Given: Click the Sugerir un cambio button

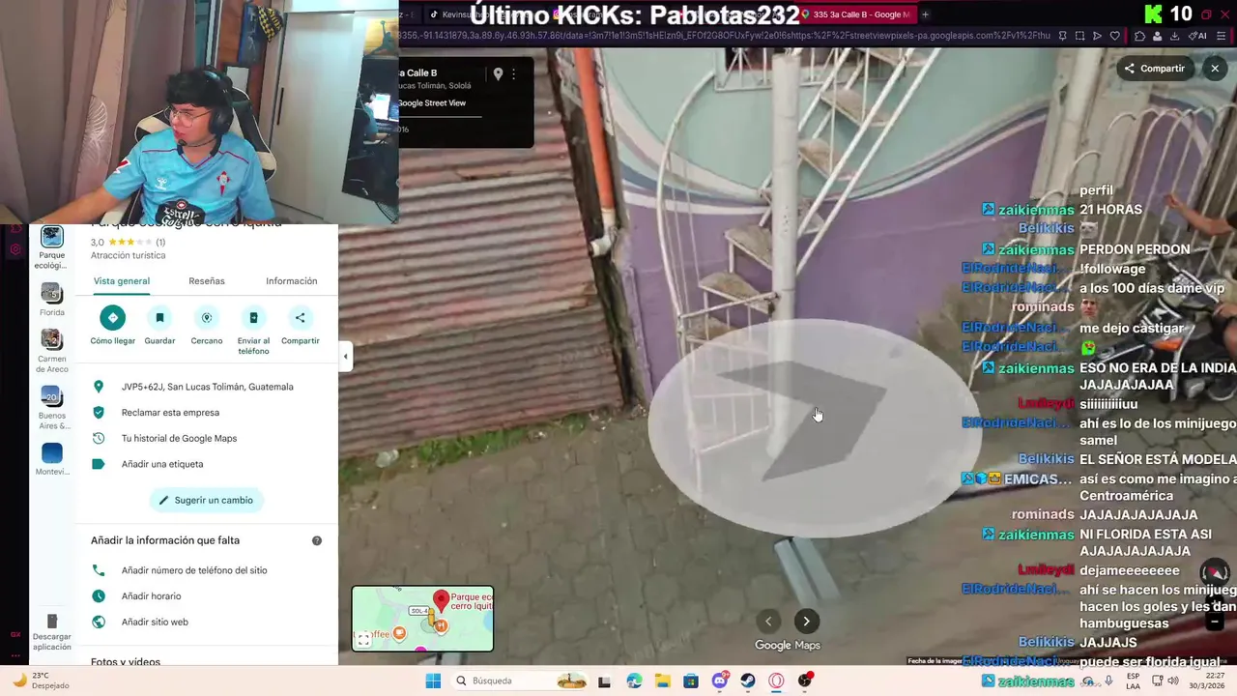Looking at the screenshot, I should pyautogui.click(x=207, y=500).
